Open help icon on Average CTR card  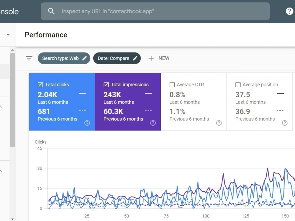tap(219, 123)
